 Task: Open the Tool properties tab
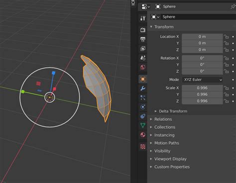pos(143,18)
